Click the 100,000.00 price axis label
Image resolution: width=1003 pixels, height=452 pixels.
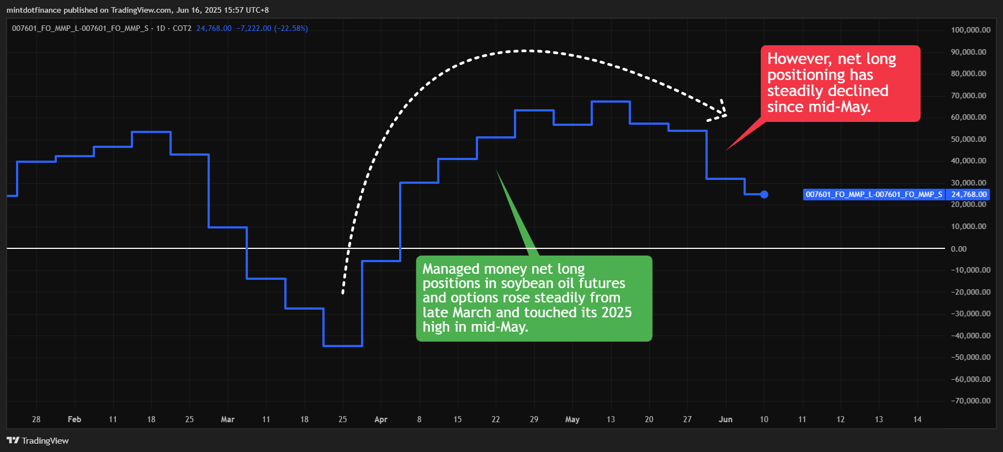click(x=970, y=30)
